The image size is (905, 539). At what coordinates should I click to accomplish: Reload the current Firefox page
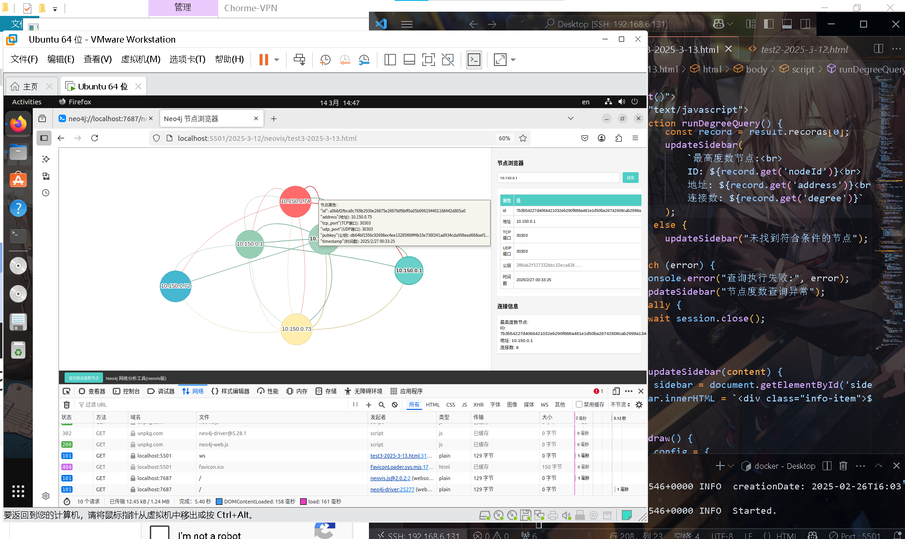coord(95,138)
